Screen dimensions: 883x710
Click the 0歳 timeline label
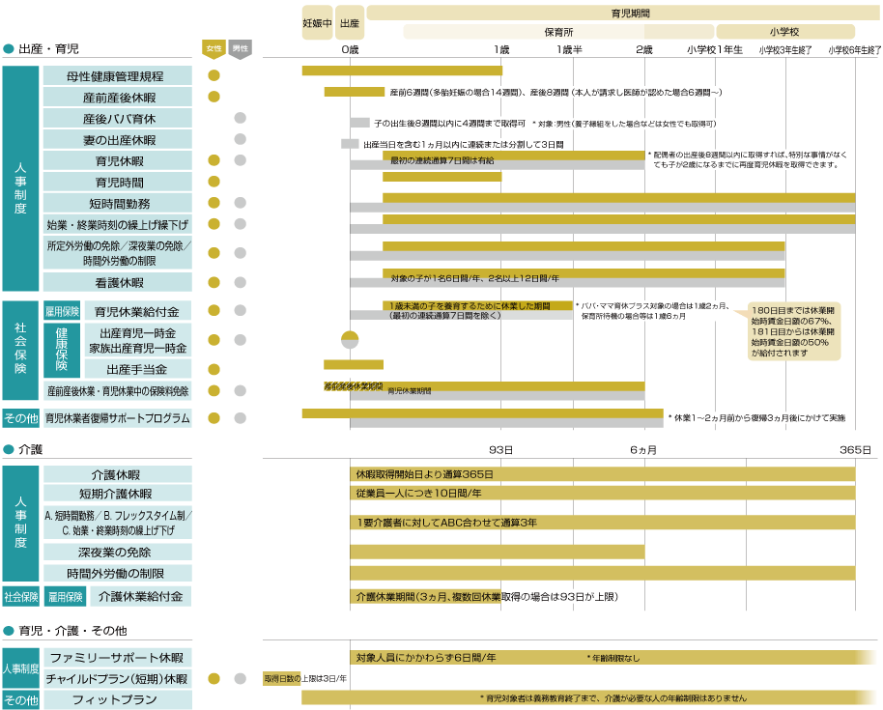(x=350, y=49)
